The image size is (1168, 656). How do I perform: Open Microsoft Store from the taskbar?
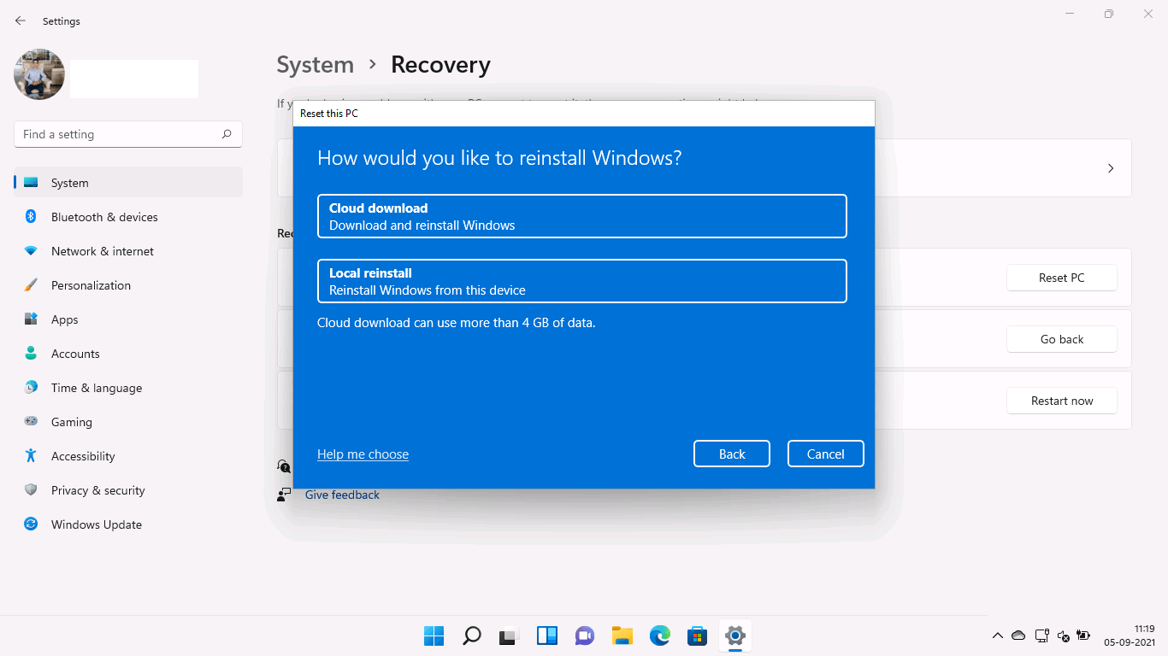pos(698,635)
